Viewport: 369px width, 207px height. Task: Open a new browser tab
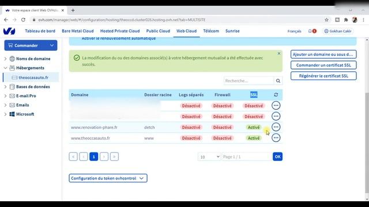[x=73, y=10]
